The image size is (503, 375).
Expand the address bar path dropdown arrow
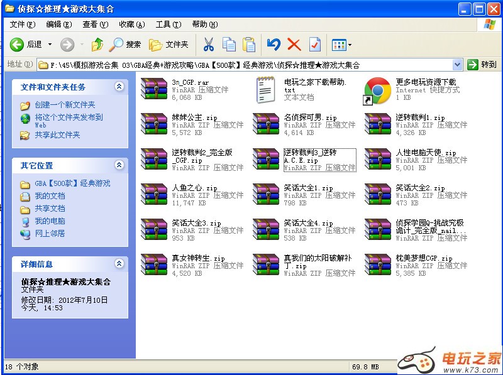457,65
